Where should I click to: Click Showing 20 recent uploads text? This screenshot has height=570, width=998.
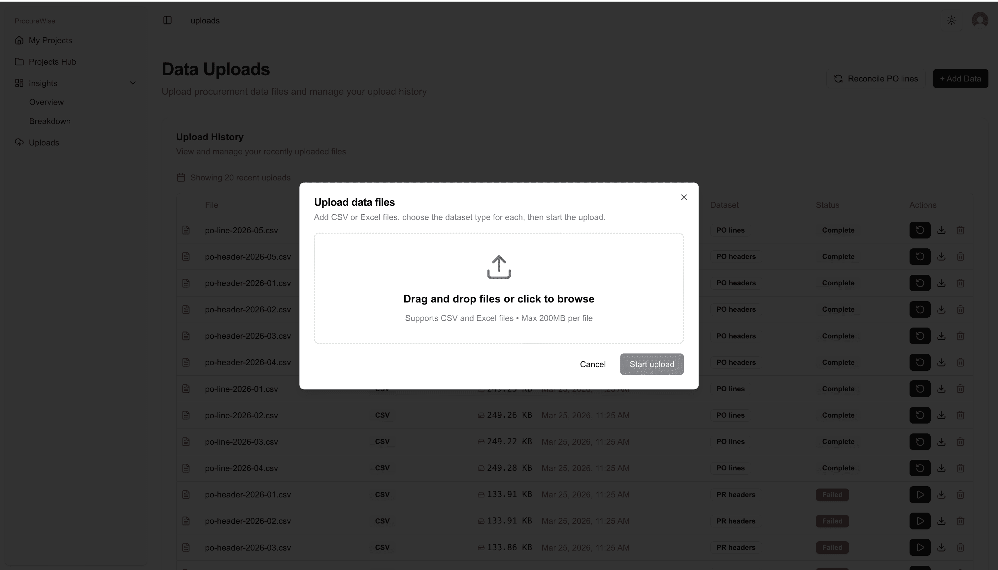[241, 178]
